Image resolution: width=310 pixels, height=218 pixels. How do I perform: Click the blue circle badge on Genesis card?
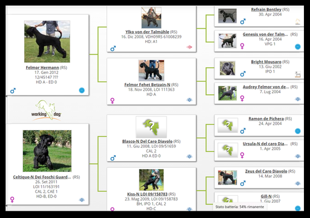298,47
